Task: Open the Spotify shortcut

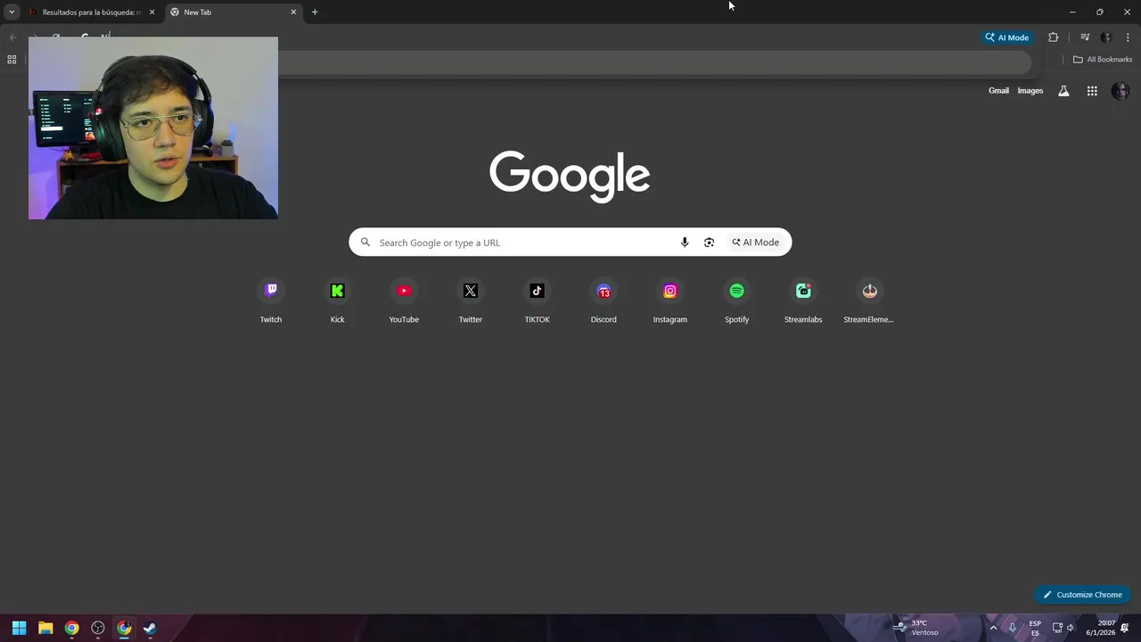Action: tap(736, 301)
